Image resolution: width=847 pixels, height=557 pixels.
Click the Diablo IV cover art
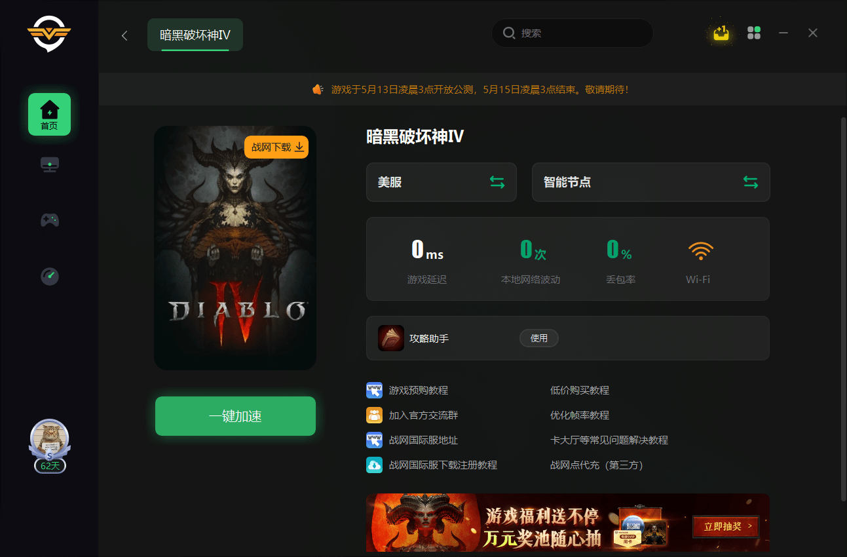pyautogui.click(x=235, y=248)
